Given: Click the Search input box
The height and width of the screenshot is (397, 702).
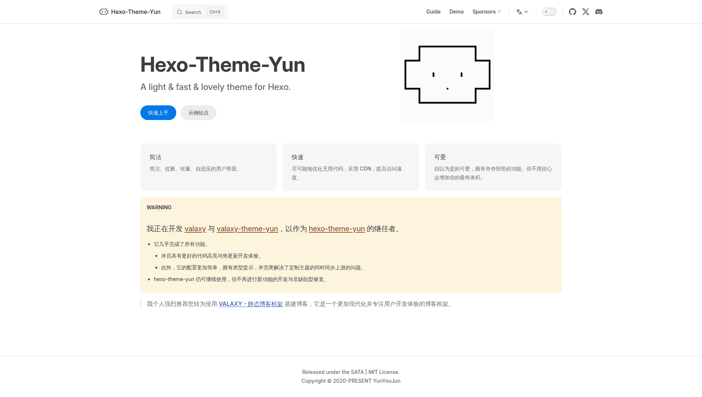Looking at the screenshot, I should 200,12.
